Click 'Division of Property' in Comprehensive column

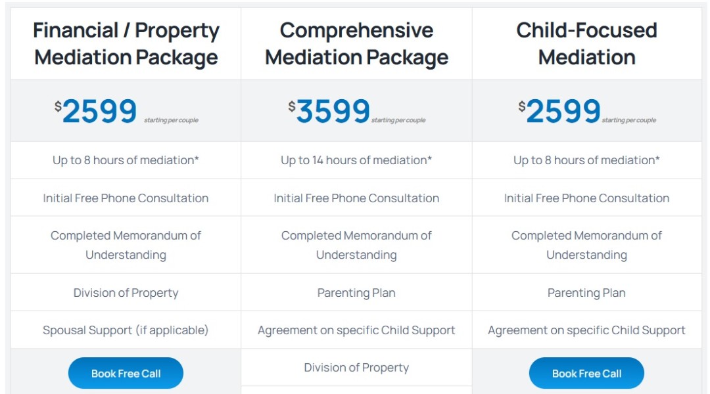coord(356,367)
